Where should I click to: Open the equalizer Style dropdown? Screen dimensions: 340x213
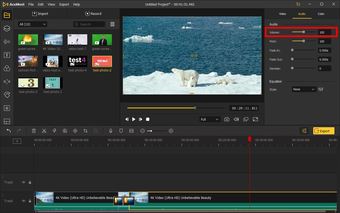[x=304, y=89]
